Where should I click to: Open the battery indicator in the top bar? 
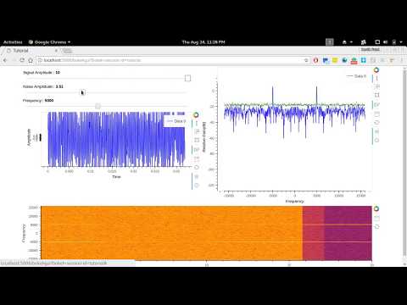tap(394, 42)
